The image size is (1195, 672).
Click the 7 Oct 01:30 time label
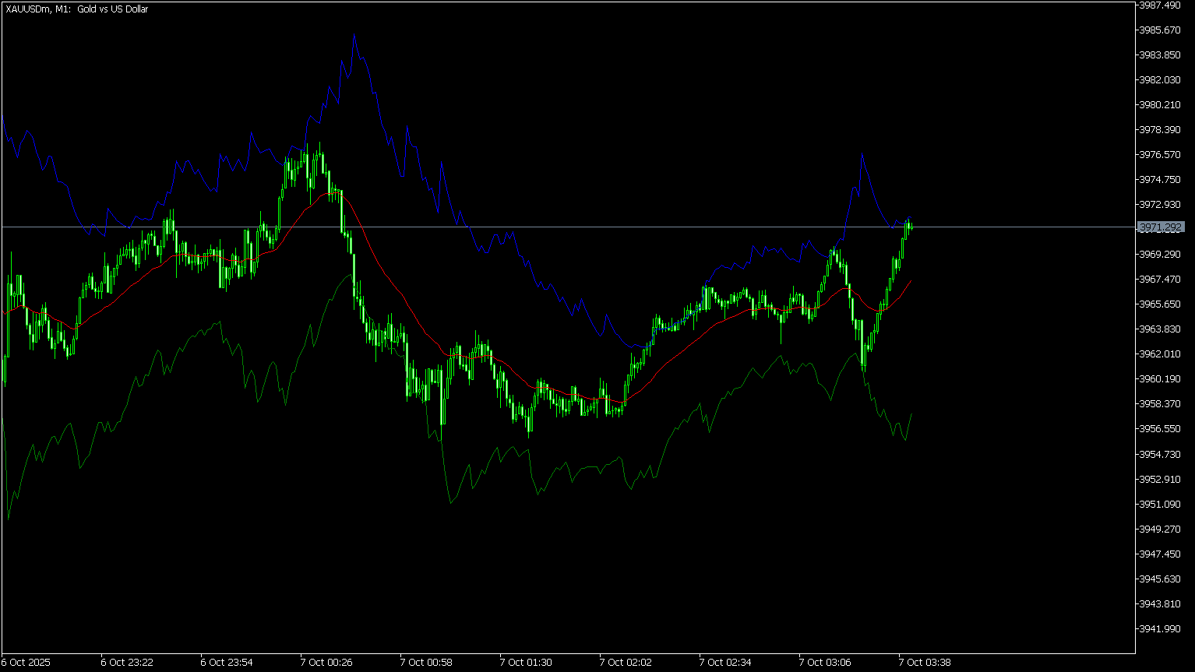point(526,663)
